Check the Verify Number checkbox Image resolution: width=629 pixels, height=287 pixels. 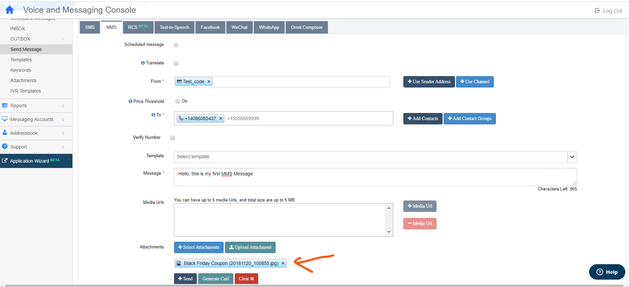click(173, 138)
